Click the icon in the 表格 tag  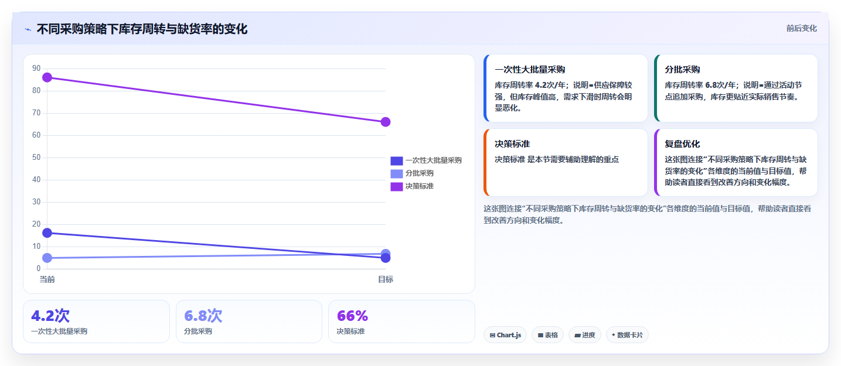(x=540, y=336)
